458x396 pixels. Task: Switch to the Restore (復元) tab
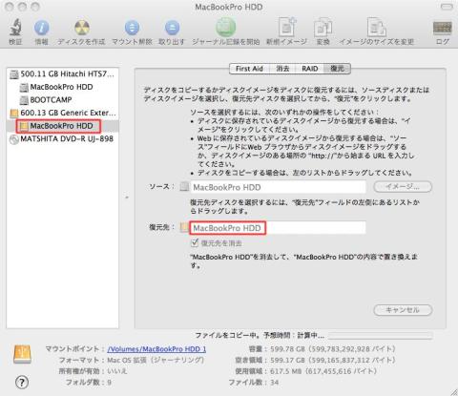[337, 69]
